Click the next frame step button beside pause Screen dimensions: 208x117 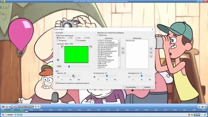pos(7,107)
